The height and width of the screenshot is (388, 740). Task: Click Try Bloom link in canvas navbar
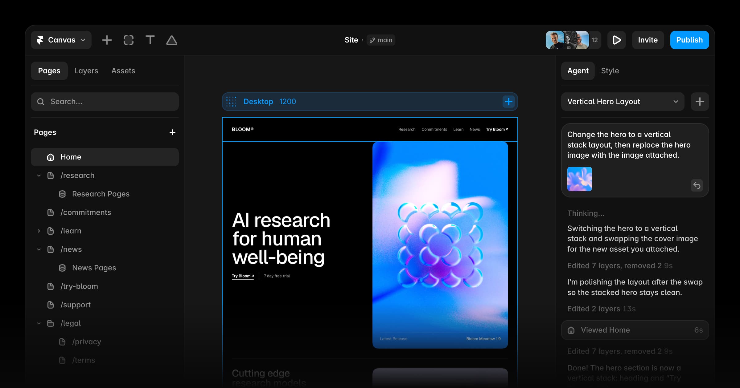coord(497,129)
